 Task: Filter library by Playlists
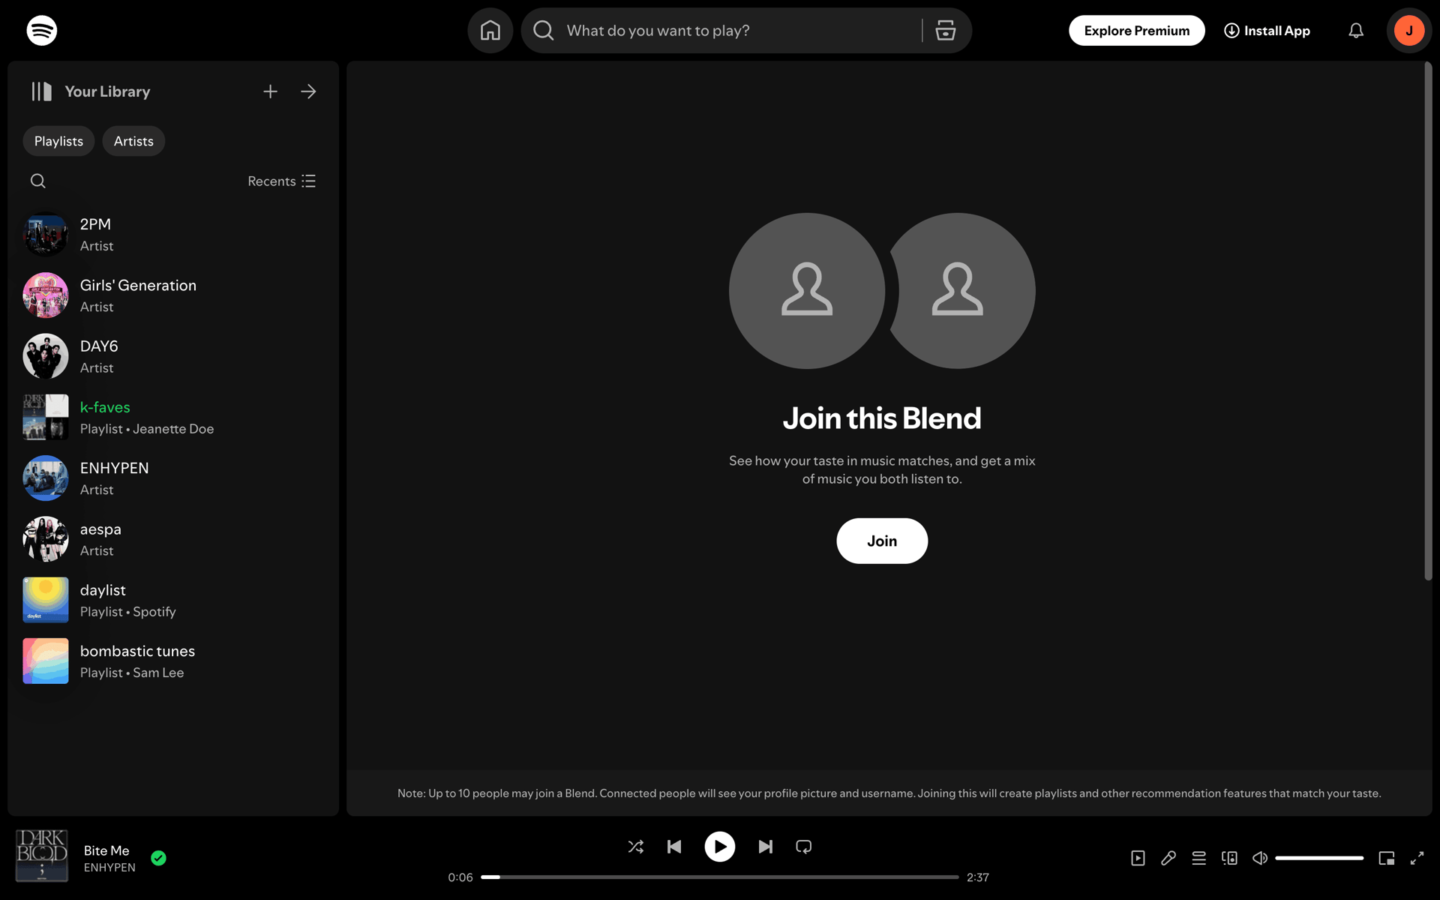click(x=58, y=141)
